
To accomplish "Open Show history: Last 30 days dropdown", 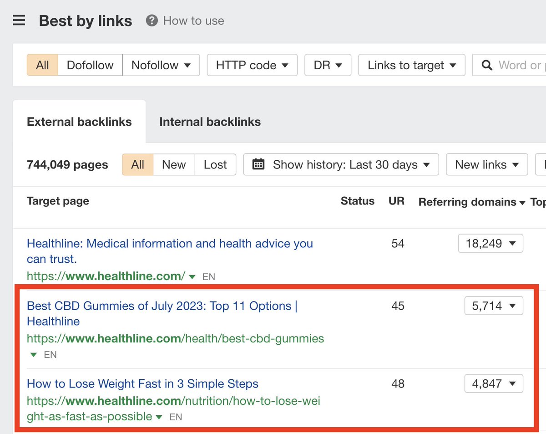I will click(x=341, y=164).
